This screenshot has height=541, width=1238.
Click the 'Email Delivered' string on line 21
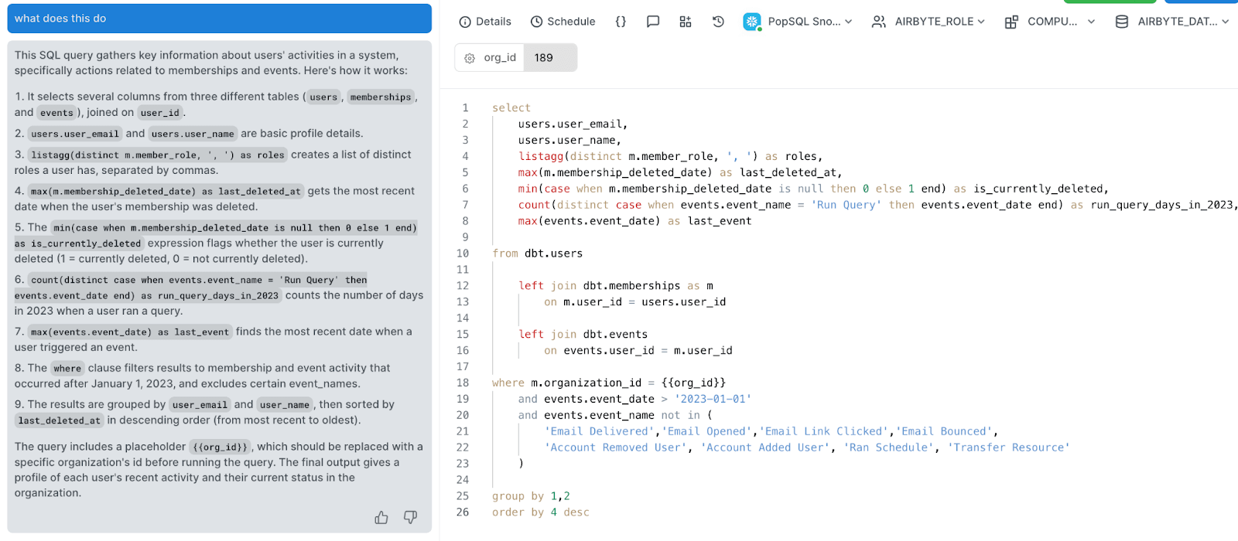click(x=599, y=432)
